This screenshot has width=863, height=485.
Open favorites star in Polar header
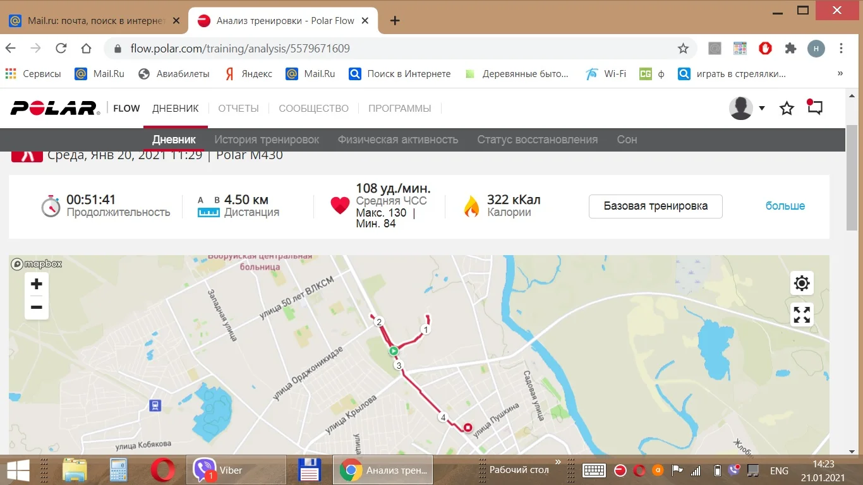787,109
